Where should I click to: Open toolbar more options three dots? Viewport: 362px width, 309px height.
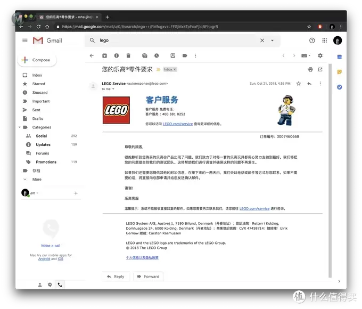coord(195,55)
